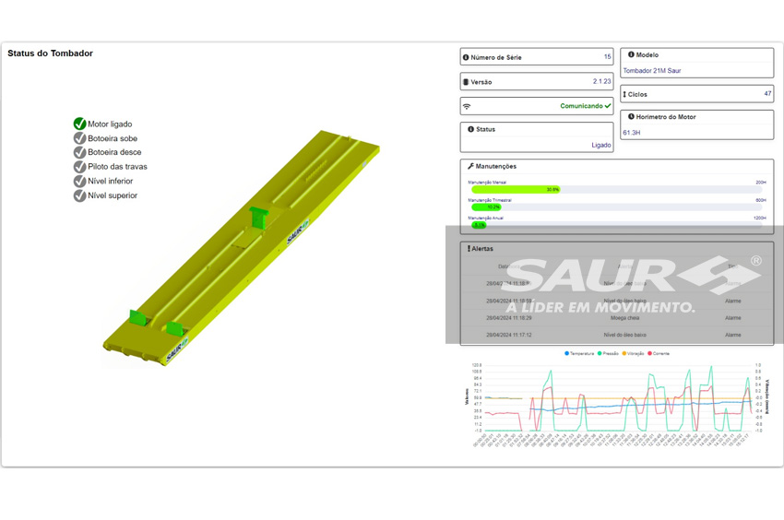
Task: Click the wifi communication icon
Action: pyautogui.click(x=467, y=107)
